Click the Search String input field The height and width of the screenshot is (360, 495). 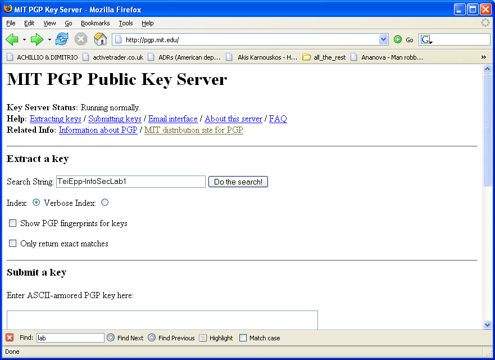pos(131,182)
